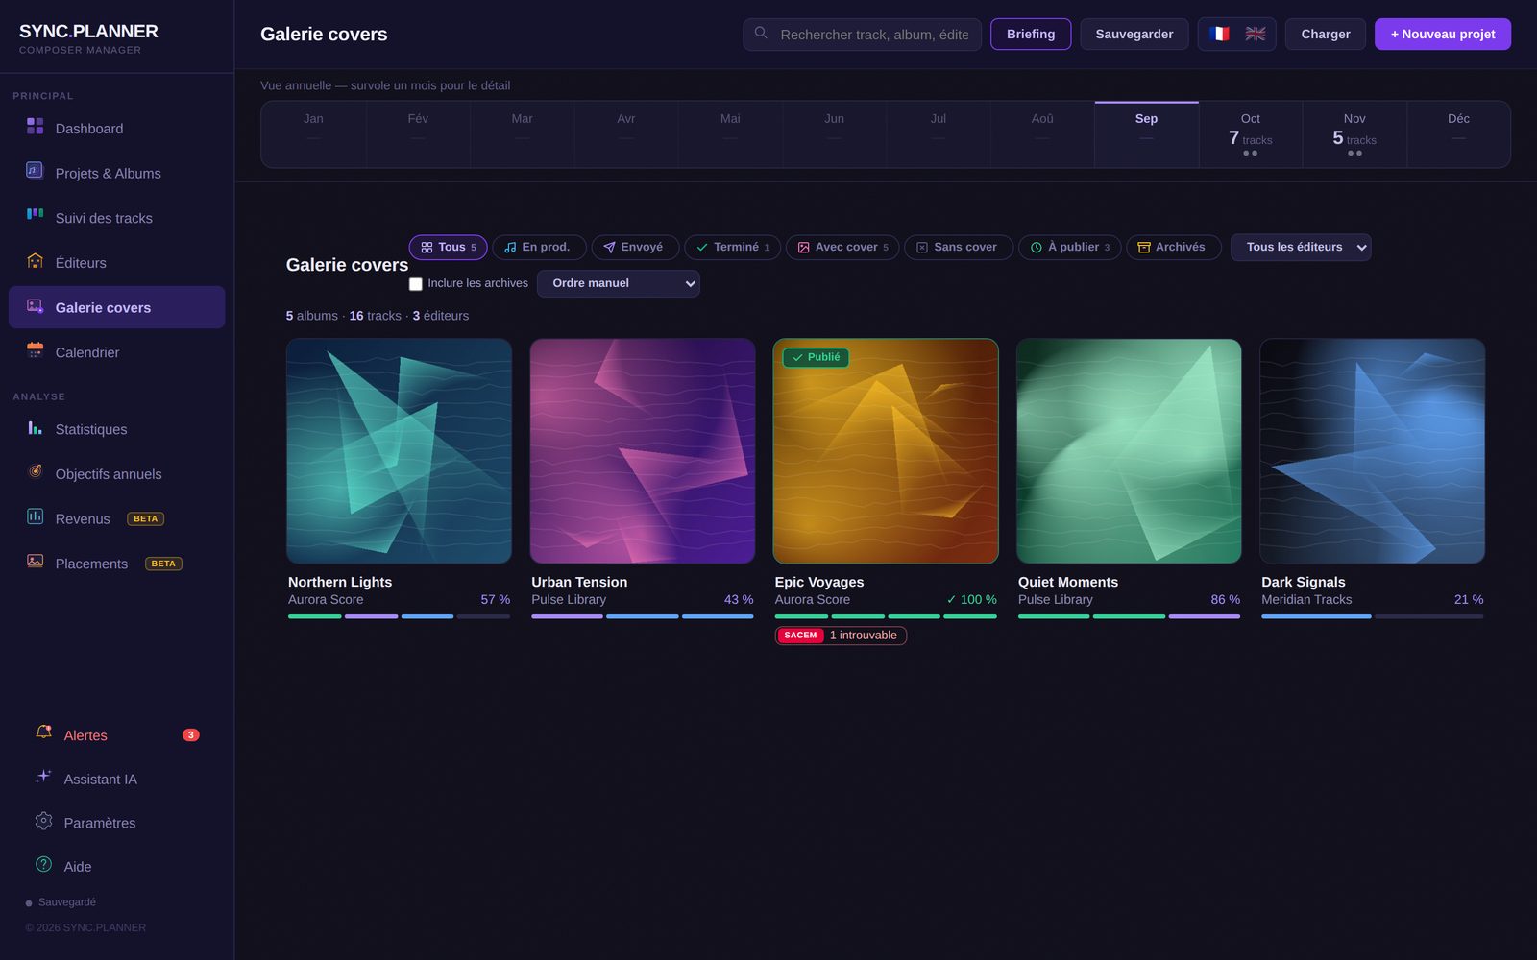This screenshot has width=1537, height=960.
Task: Click the Briefing button
Action: click(x=1031, y=35)
